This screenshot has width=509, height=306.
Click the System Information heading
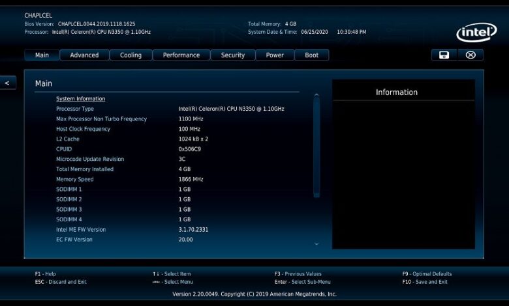[x=80, y=99]
